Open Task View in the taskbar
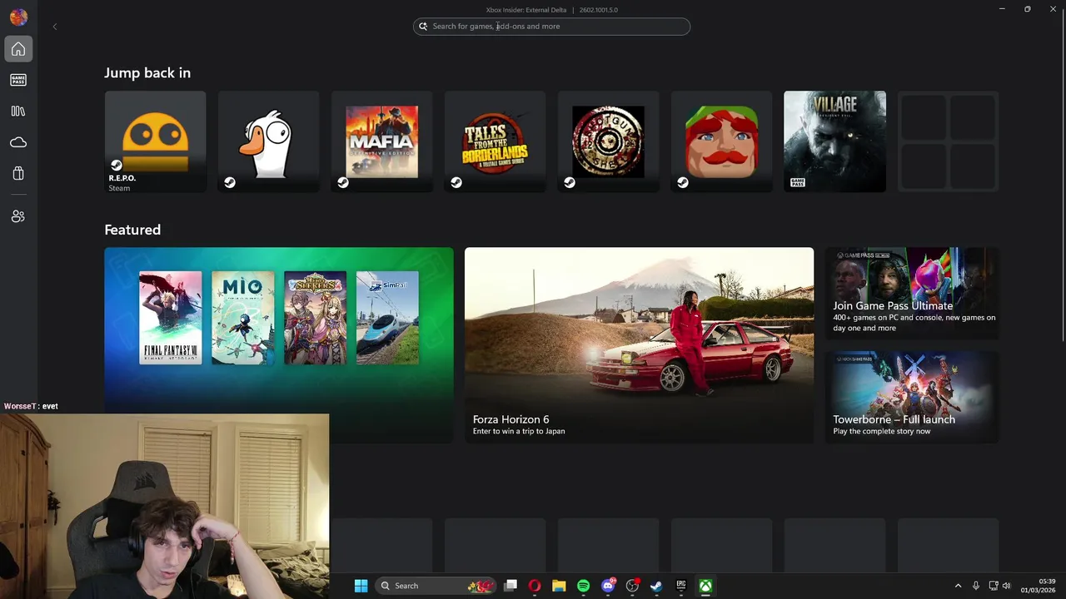Screen dimensions: 1066x599 coord(511,586)
